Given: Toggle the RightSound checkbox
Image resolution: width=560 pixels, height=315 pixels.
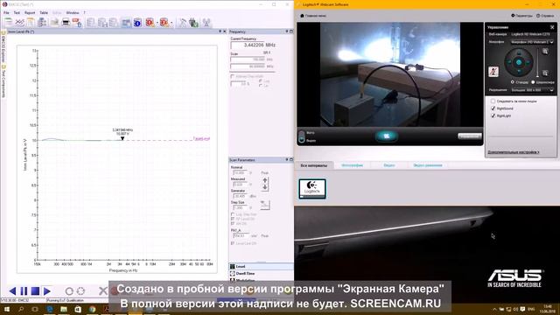Looking at the screenshot, I should point(493,108).
